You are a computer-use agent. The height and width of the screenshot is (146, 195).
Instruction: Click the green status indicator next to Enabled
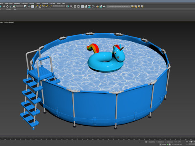167,144
